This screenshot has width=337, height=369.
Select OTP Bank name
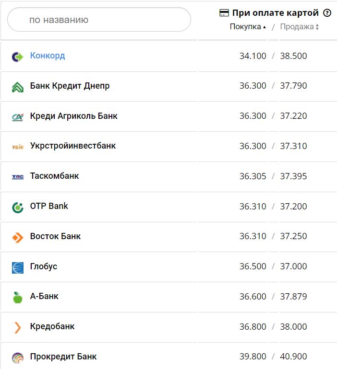click(49, 206)
